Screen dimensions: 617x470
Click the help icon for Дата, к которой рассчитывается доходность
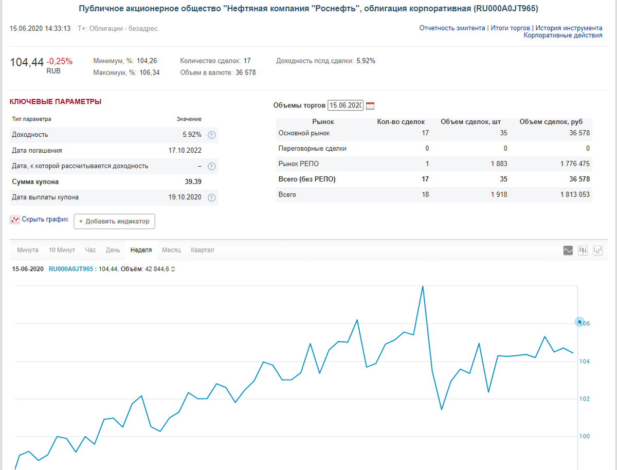point(211,166)
